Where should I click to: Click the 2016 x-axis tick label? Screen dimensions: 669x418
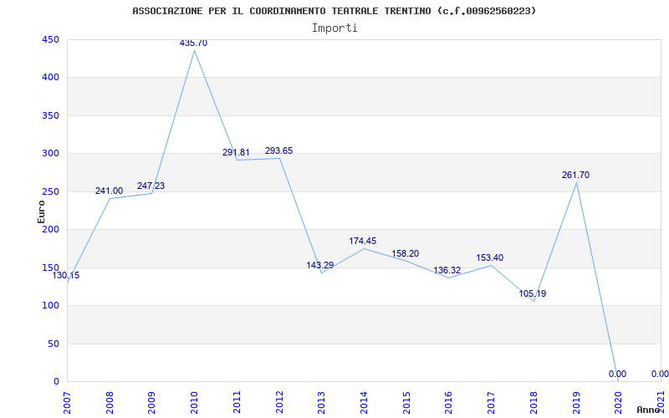(x=449, y=402)
